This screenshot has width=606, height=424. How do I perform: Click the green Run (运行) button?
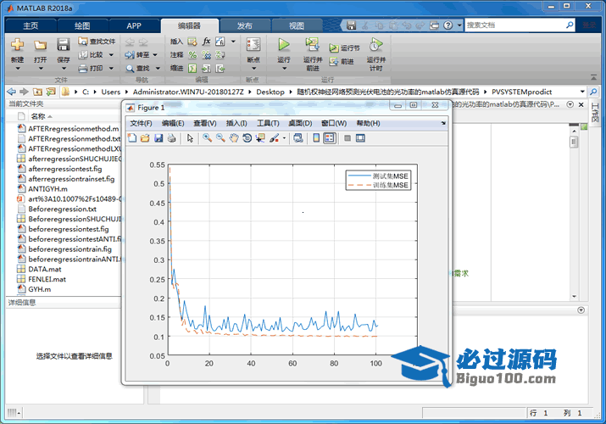[284, 45]
